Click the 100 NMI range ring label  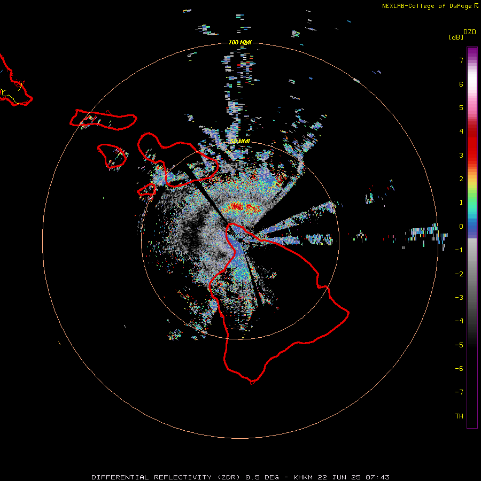coord(240,42)
